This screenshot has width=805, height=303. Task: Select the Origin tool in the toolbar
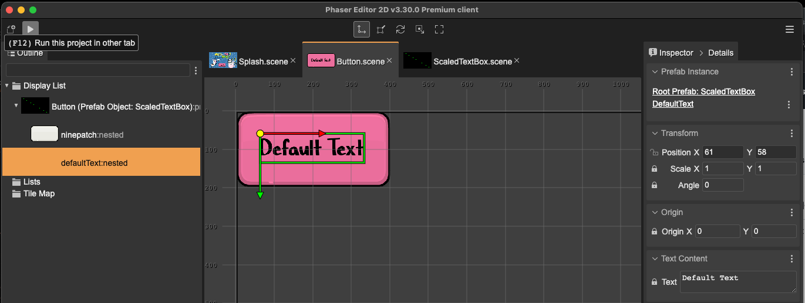tap(420, 29)
